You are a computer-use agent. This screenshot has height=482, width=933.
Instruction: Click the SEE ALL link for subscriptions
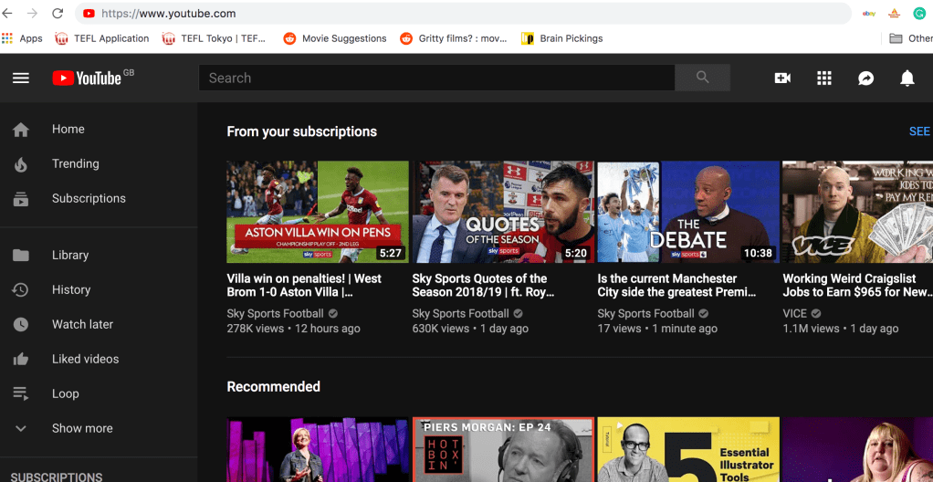pos(919,131)
